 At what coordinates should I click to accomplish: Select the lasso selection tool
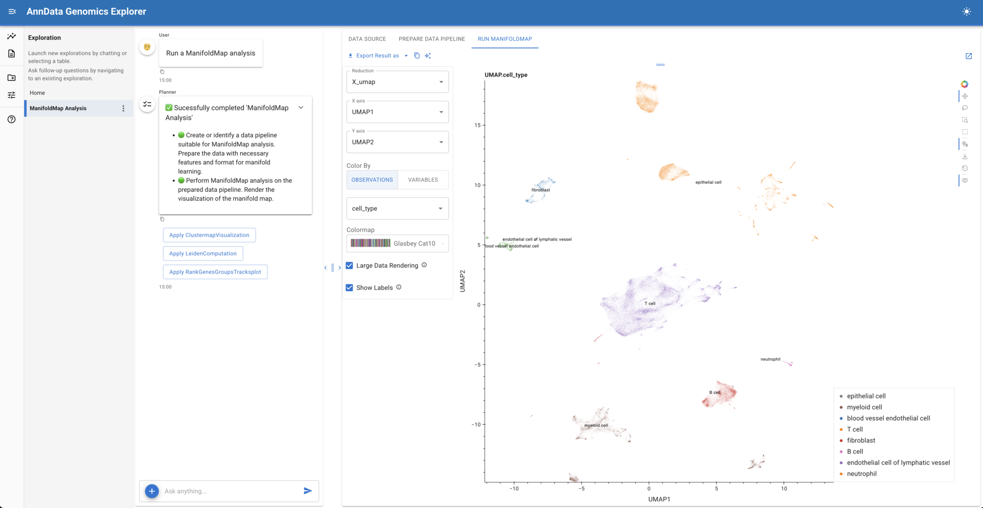[965, 108]
